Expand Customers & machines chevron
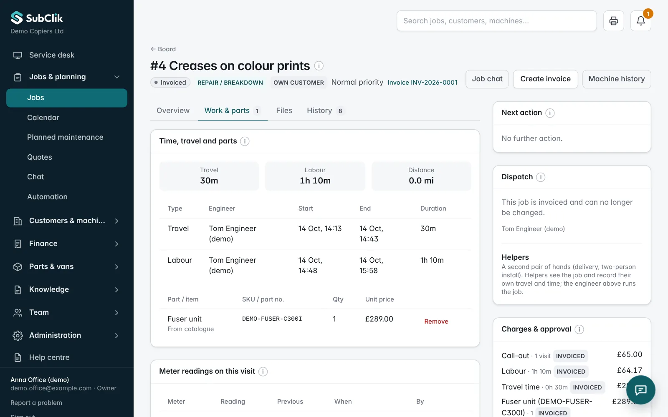This screenshot has height=417, width=668. (x=117, y=221)
